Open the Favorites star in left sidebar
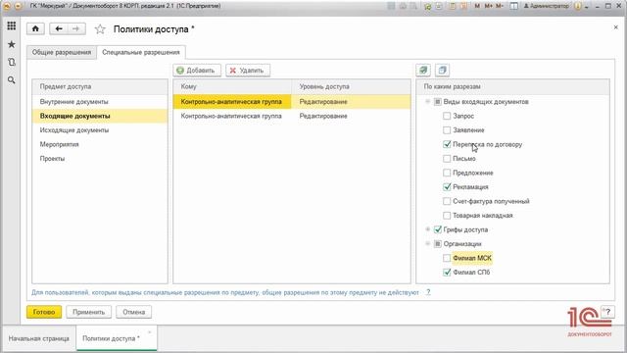Viewport: 627px width, 353px height. tap(11, 44)
